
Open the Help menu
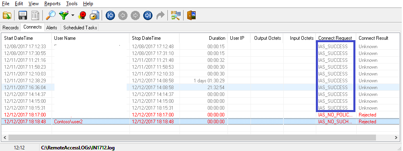(88, 4)
